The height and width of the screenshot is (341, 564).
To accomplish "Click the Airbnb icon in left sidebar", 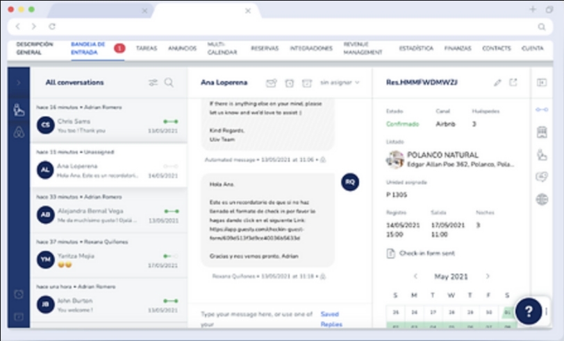I will coord(19,132).
